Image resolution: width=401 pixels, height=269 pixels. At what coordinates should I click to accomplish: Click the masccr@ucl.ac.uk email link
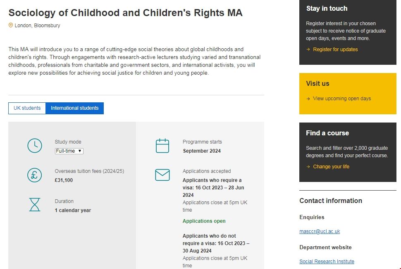pyautogui.click(x=320, y=231)
